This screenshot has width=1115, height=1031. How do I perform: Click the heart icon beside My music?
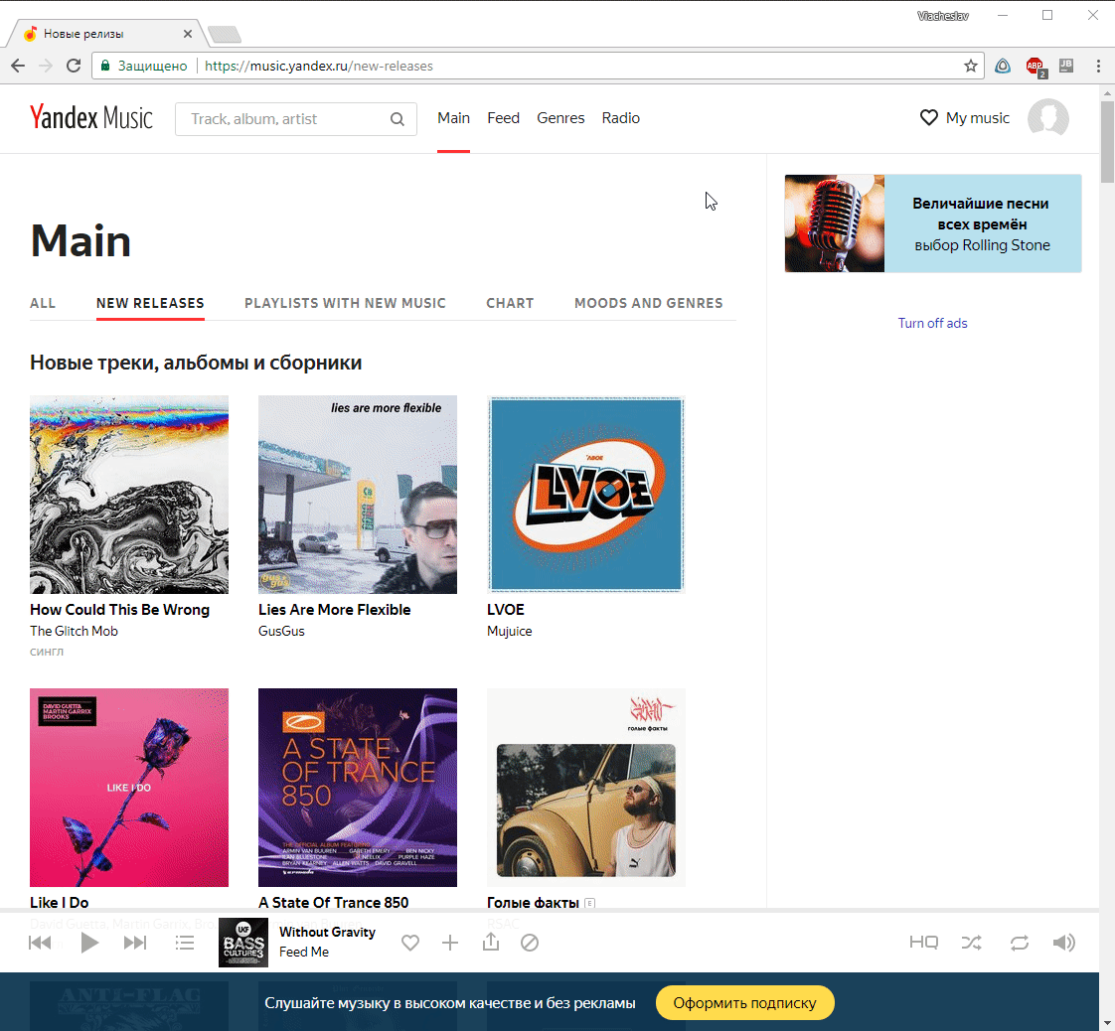(929, 118)
